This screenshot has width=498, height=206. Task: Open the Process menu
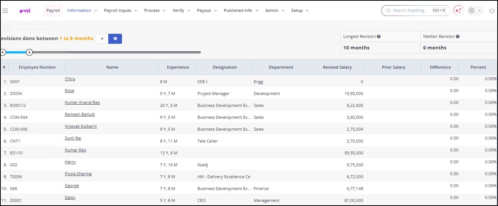click(155, 11)
